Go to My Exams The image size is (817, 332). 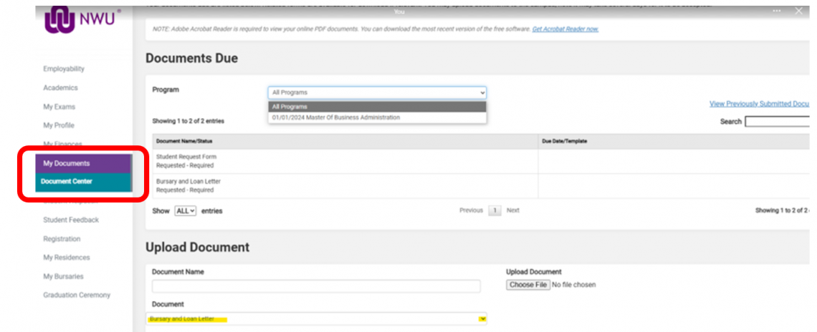pos(59,107)
